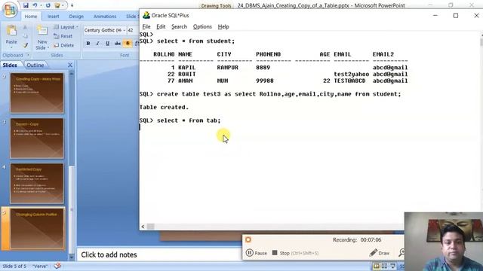Stop the screen recording
Viewport: 483px width, 271px height.
295,253
